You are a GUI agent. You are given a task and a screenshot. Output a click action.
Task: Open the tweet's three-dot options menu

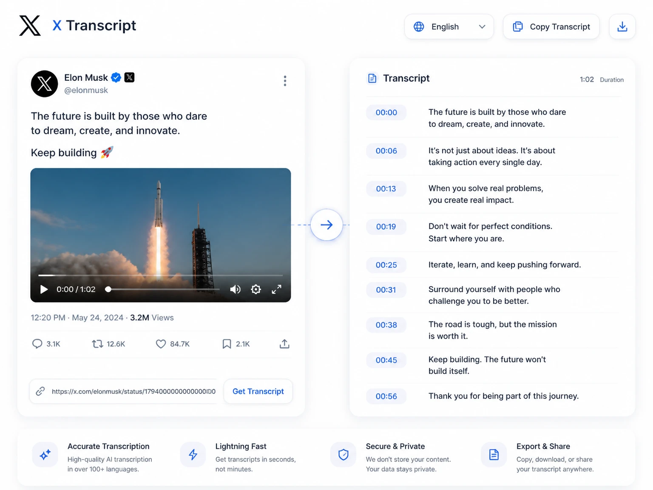[285, 81]
